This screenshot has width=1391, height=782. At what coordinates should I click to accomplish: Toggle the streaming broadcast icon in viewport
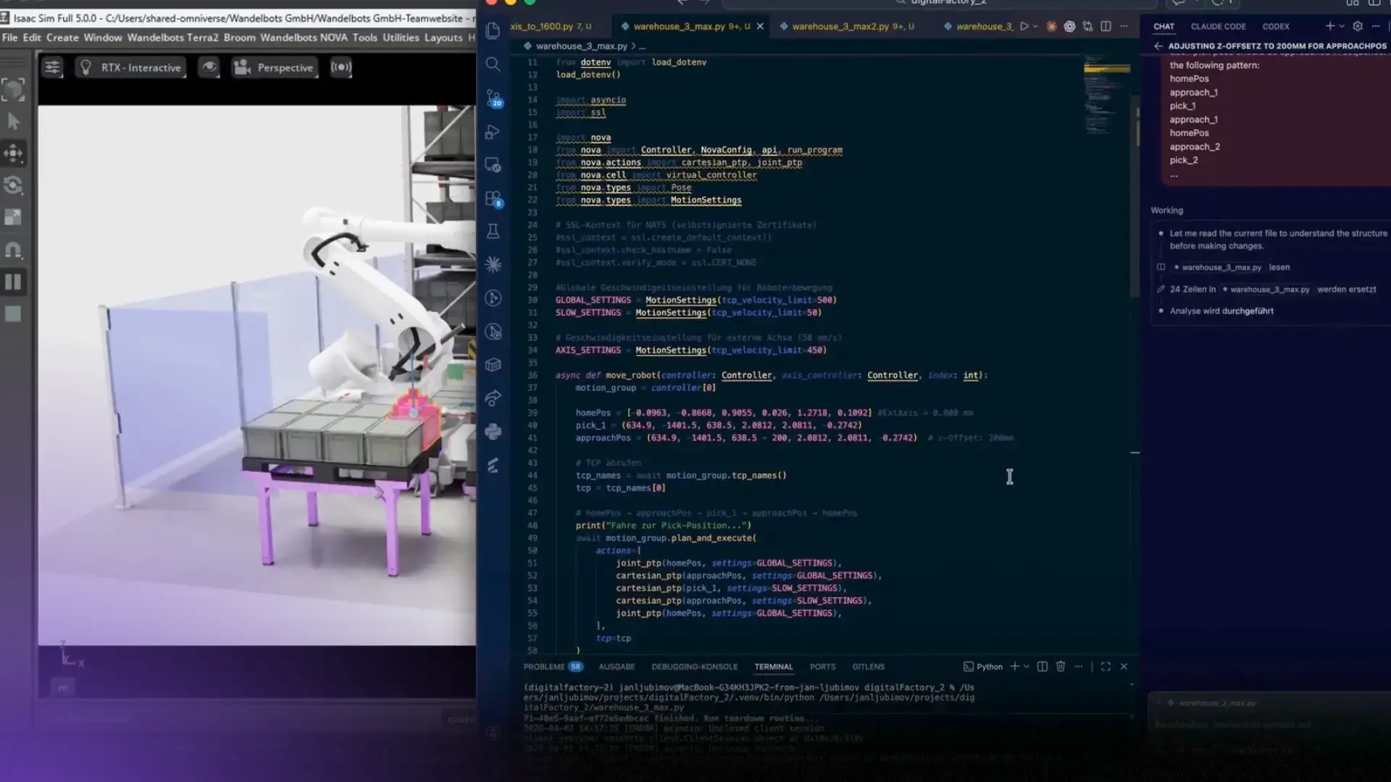click(341, 67)
